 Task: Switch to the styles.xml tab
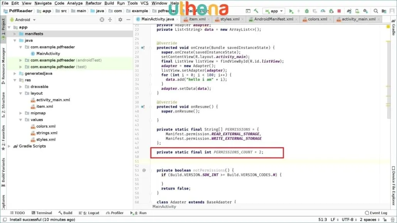(230, 19)
